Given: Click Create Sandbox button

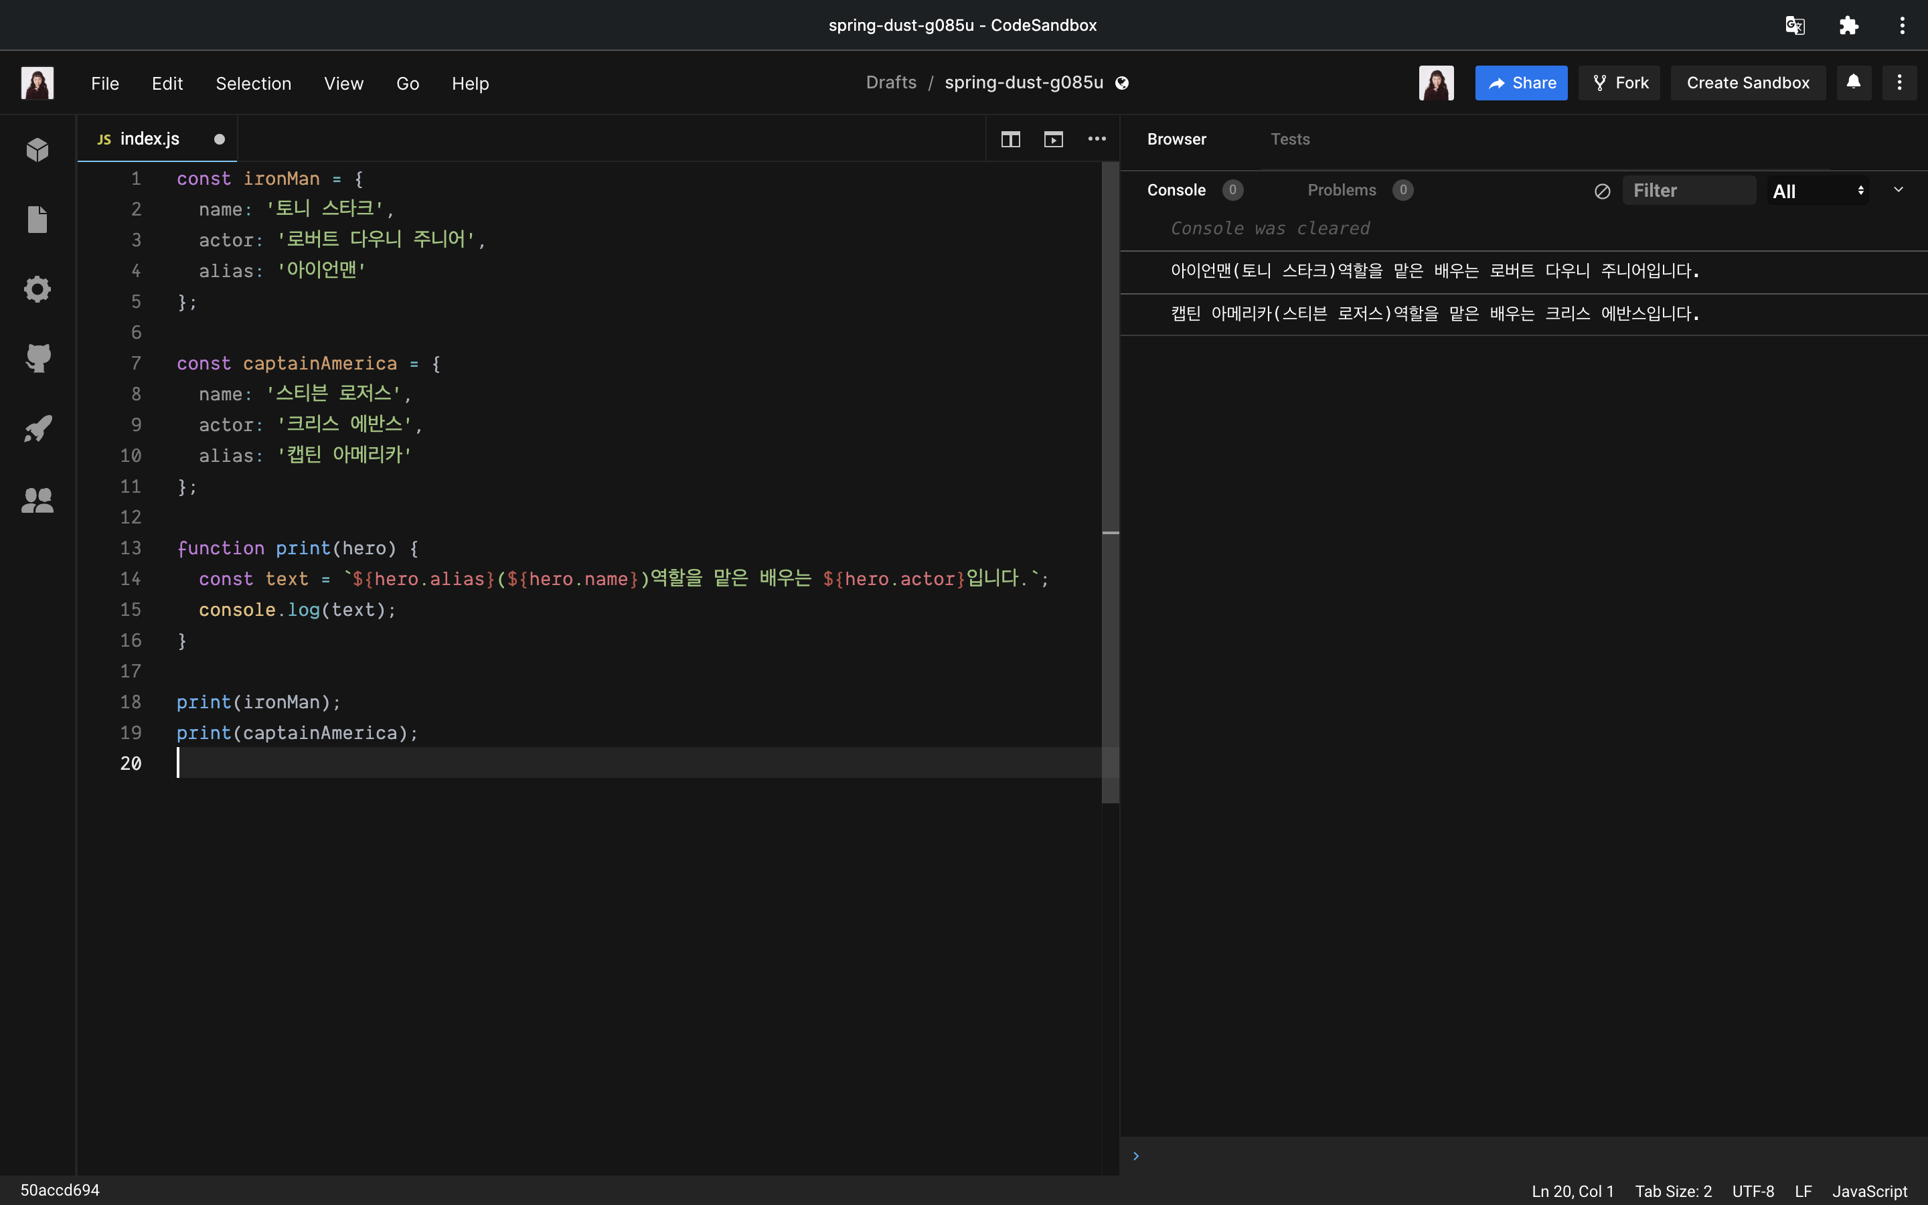Looking at the screenshot, I should pyautogui.click(x=1748, y=83).
